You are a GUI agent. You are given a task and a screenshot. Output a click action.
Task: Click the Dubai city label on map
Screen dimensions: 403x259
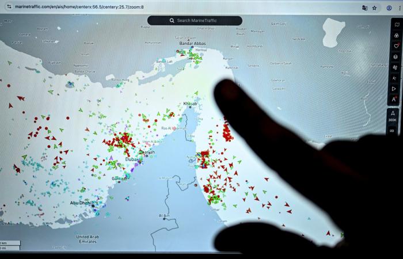[132, 159]
